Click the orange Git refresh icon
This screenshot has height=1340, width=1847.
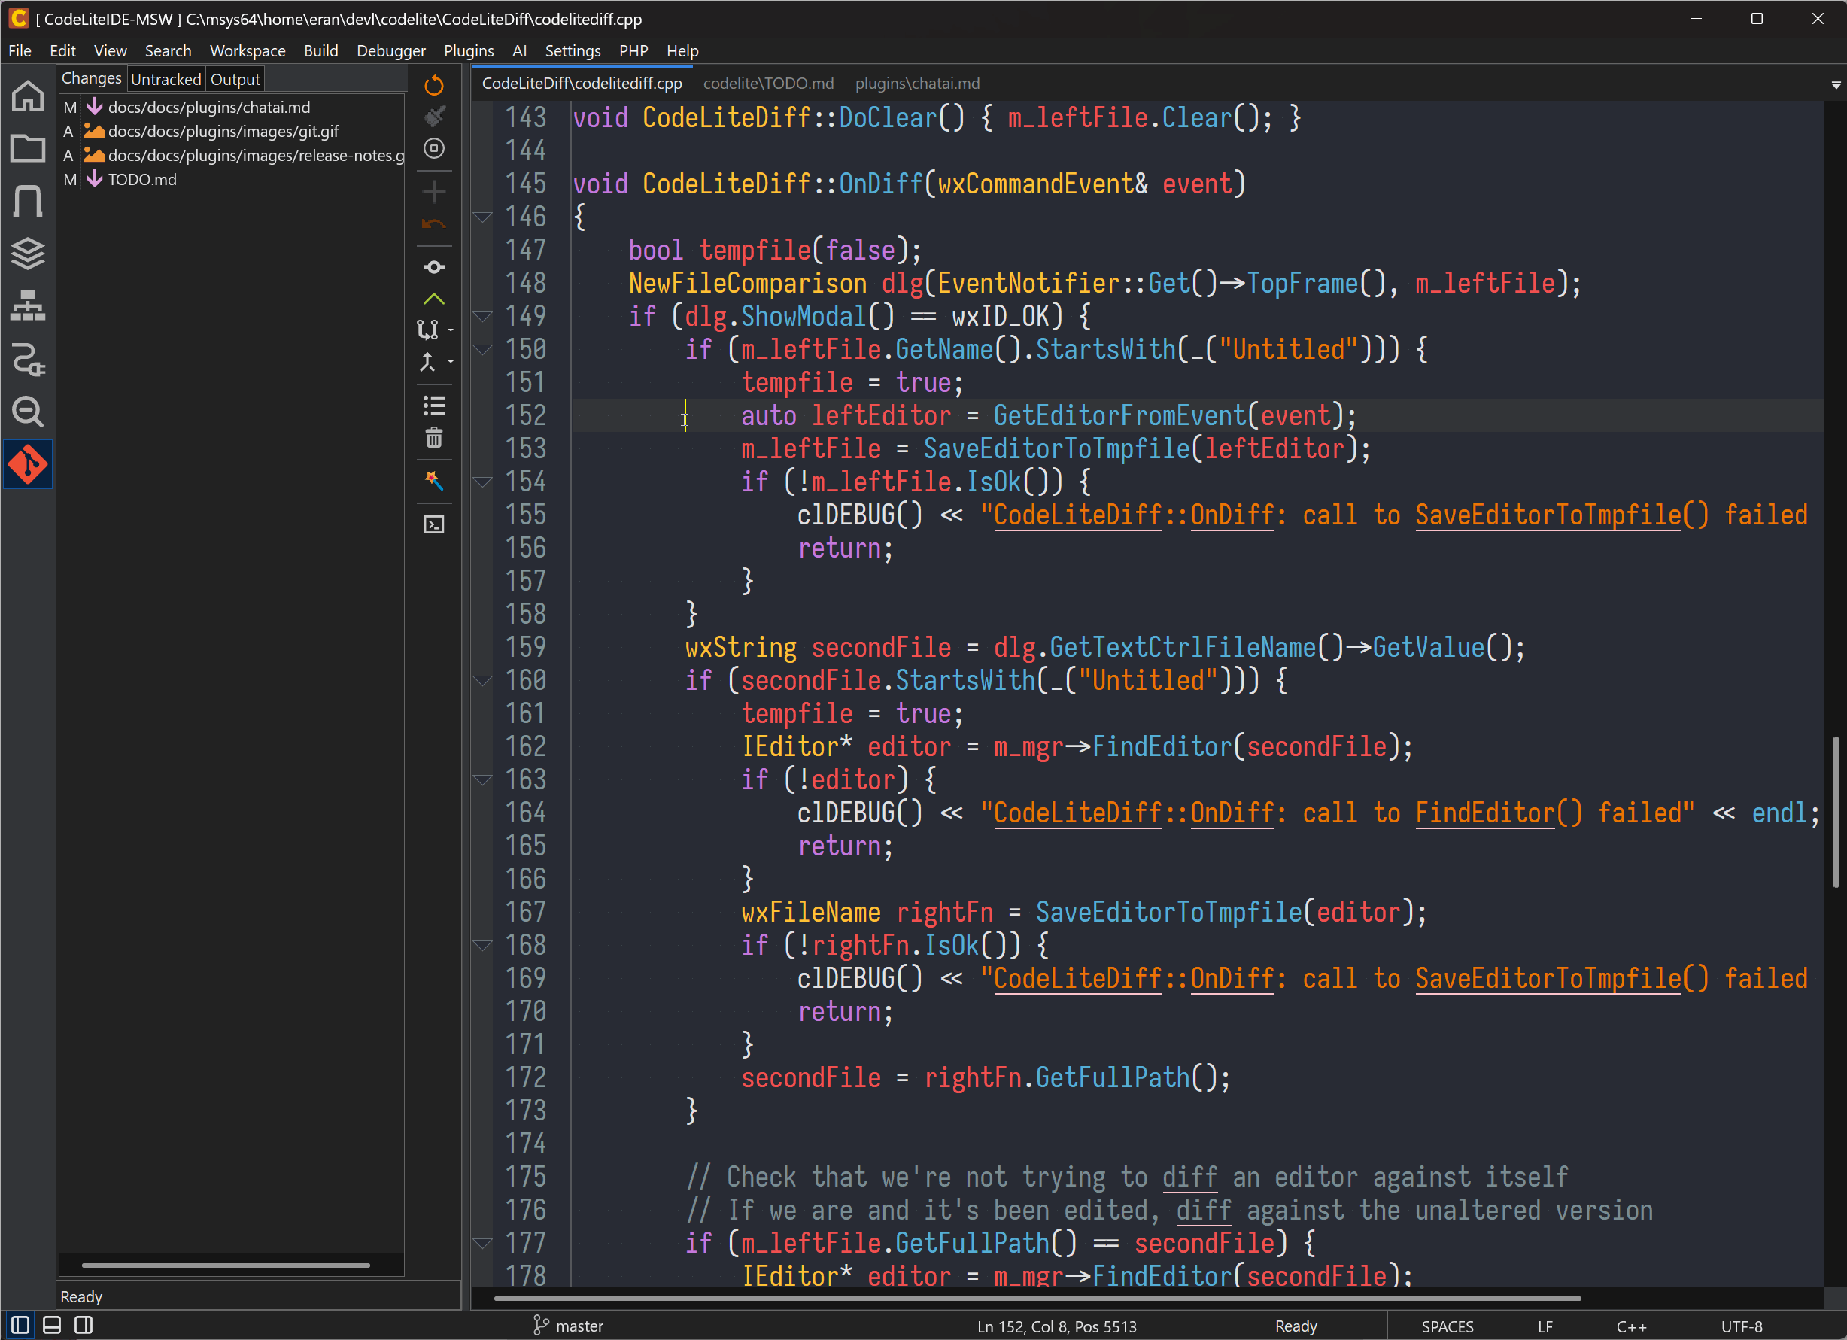(434, 86)
